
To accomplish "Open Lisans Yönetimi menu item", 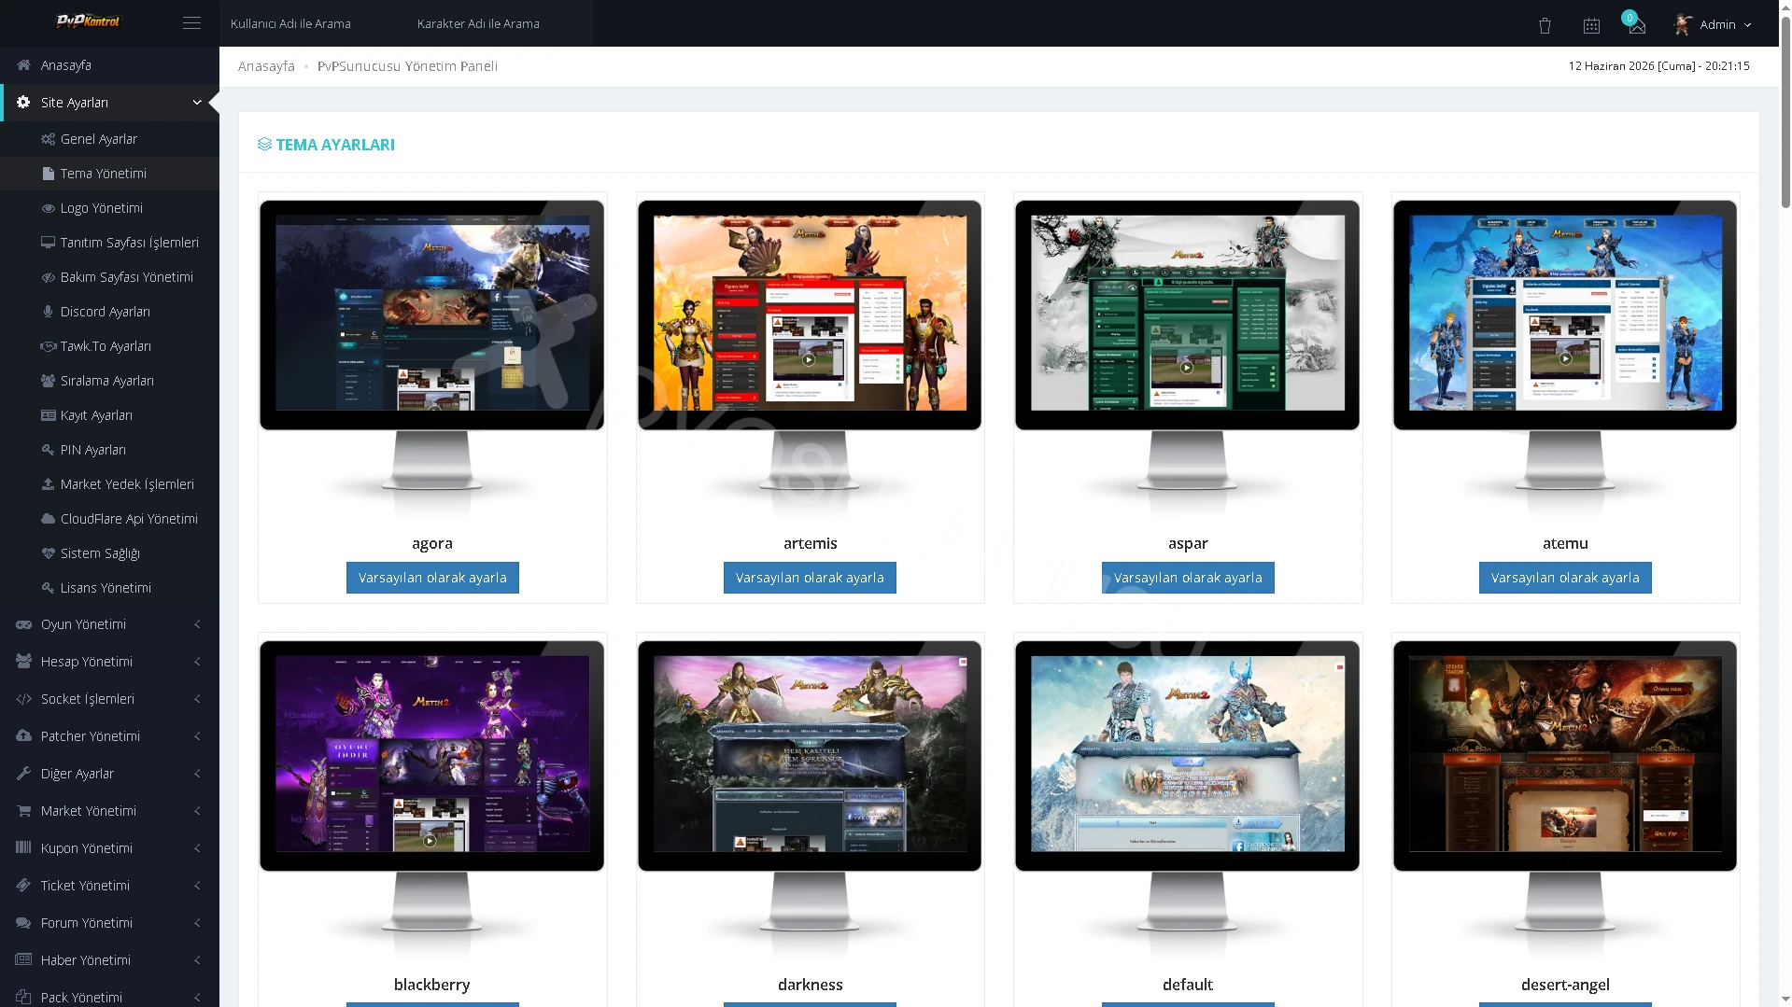I will [x=109, y=588].
